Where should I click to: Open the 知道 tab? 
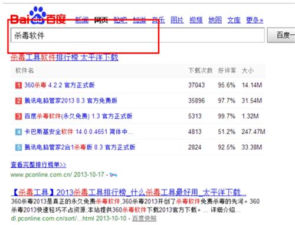[139, 20]
